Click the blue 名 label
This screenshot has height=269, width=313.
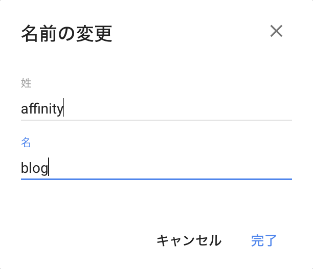click(x=26, y=142)
